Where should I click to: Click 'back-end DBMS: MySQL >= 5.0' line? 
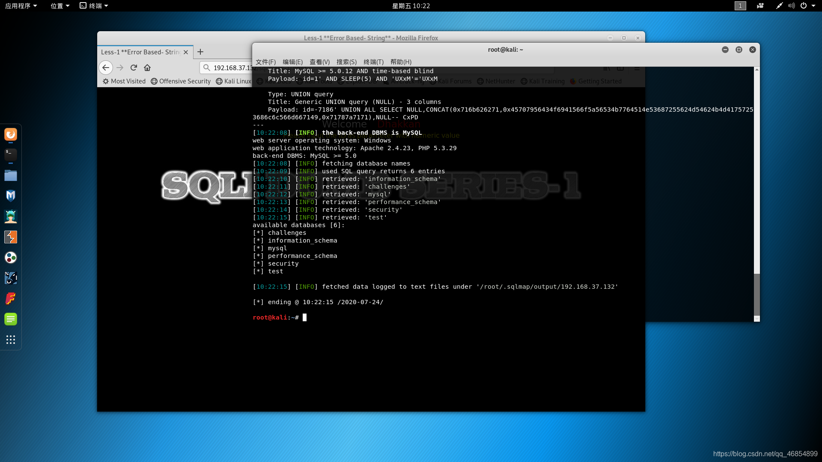pos(304,156)
